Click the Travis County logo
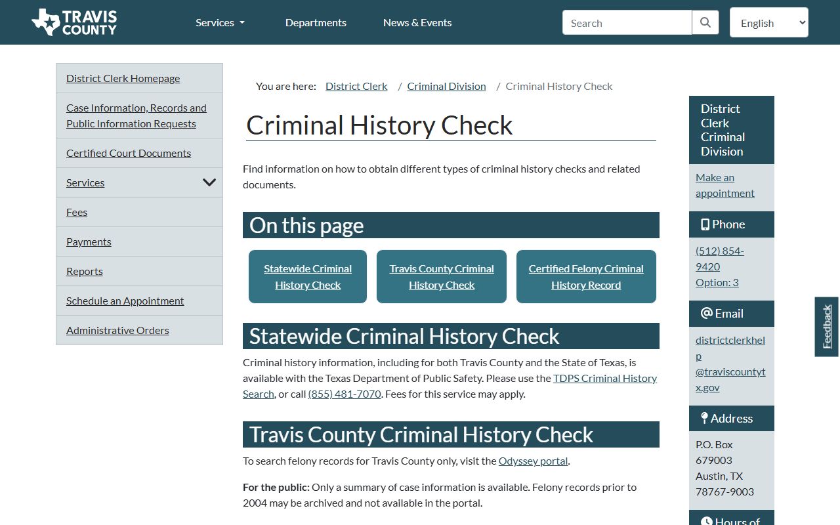 point(74,22)
